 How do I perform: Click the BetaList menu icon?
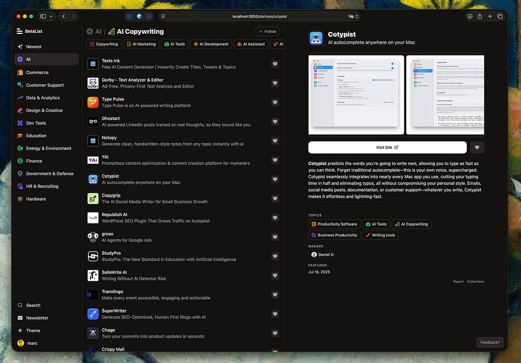click(19, 31)
